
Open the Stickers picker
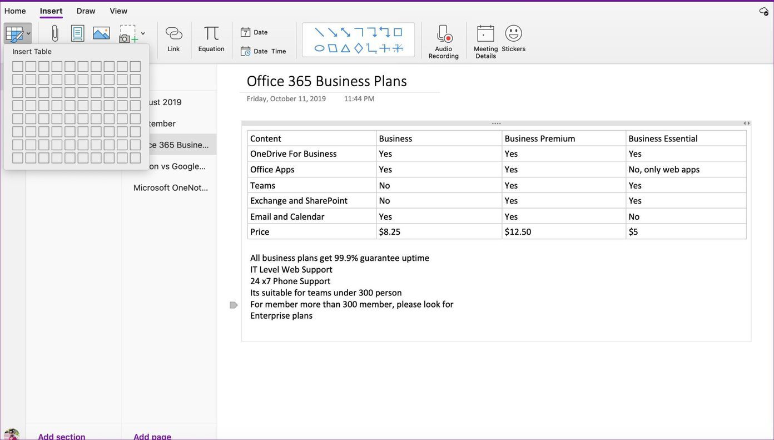[513, 39]
